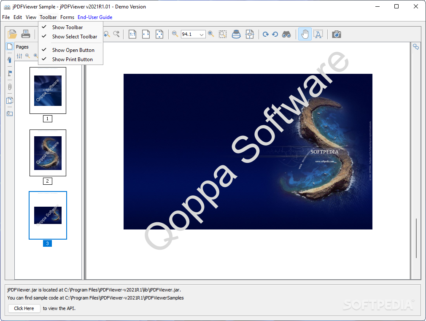Open the File menu
This screenshot has width=426, height=321.
click(6, 17)
